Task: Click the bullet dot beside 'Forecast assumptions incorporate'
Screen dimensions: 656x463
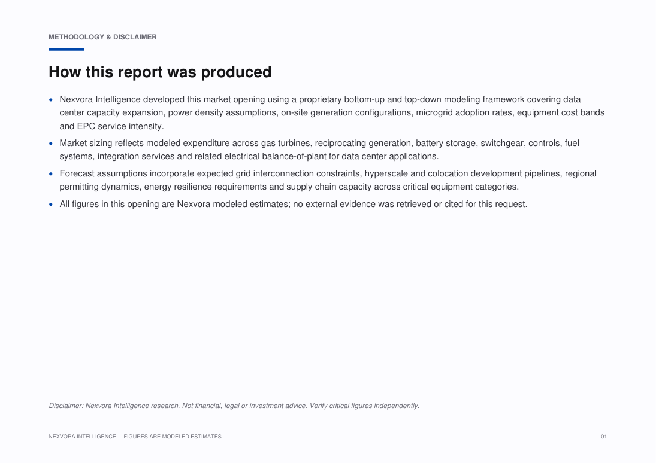Action: click(x=51, y=174)
